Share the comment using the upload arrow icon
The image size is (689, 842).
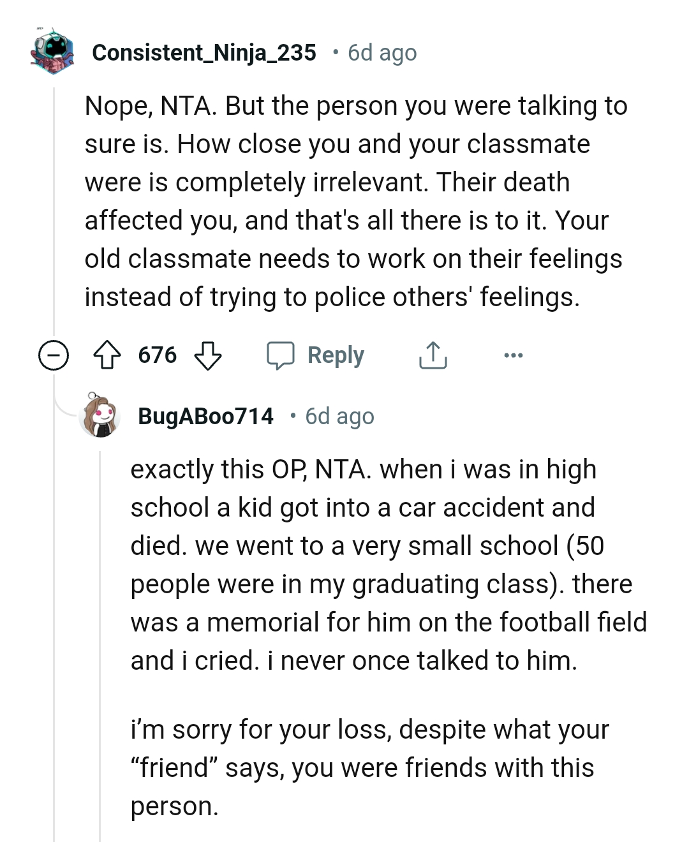click(433, 355)
